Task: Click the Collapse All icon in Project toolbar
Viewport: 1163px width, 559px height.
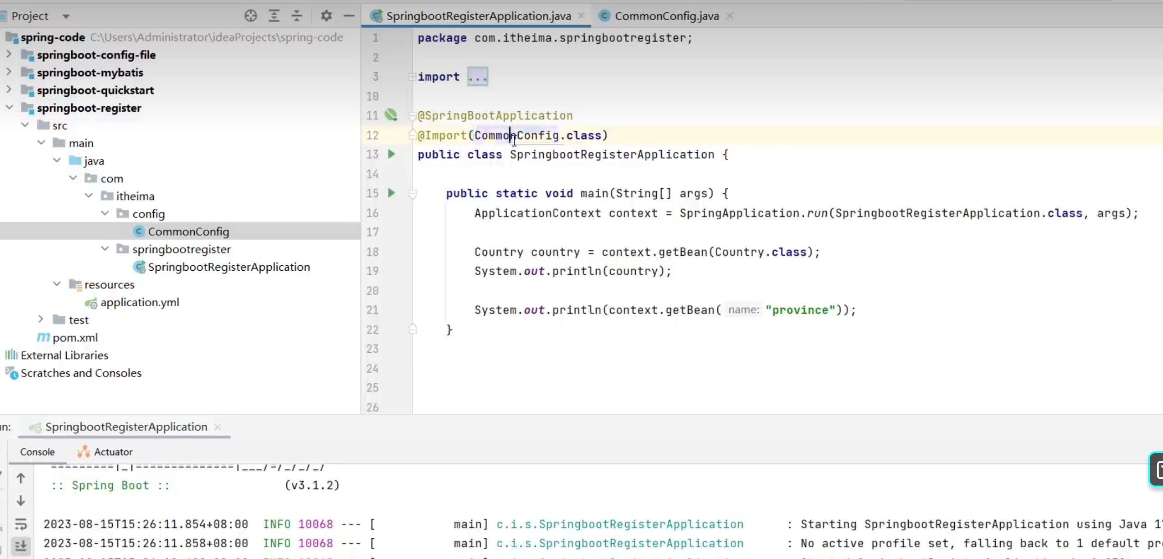Action: (x=297, y=16)
